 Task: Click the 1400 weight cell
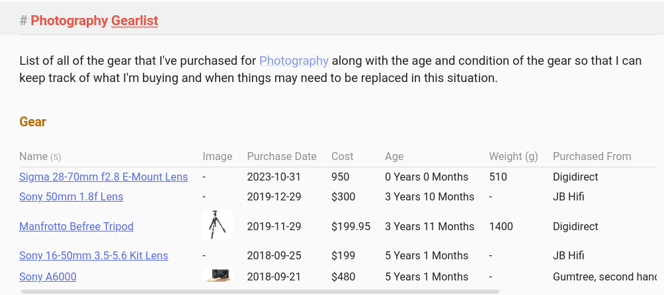pyautogui.click(x=501, y=226)
